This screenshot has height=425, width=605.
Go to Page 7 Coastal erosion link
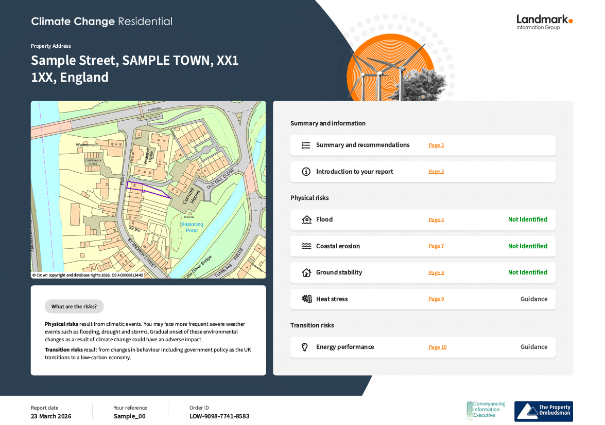coord(436,246)
